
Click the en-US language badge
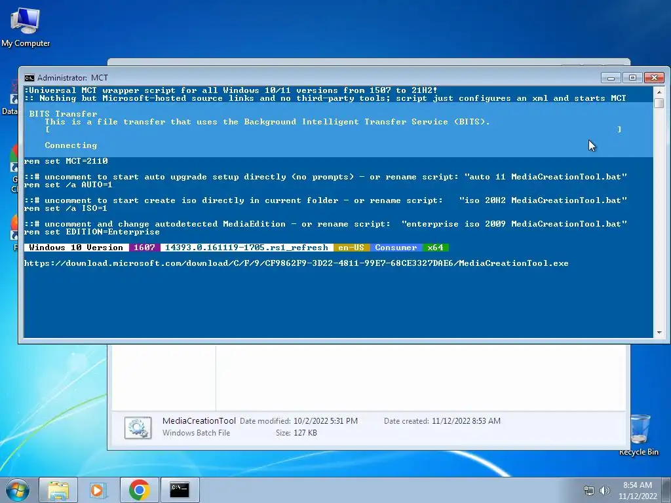pos(351,248)
